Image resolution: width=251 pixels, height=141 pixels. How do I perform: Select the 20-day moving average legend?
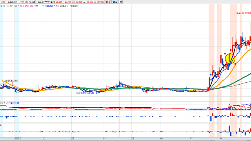[x=8, y=6]
